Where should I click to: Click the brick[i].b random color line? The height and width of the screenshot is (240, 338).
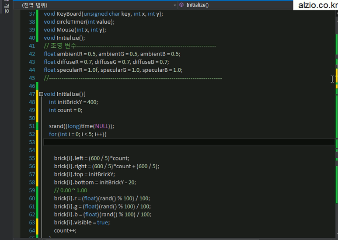coord(103,215)
